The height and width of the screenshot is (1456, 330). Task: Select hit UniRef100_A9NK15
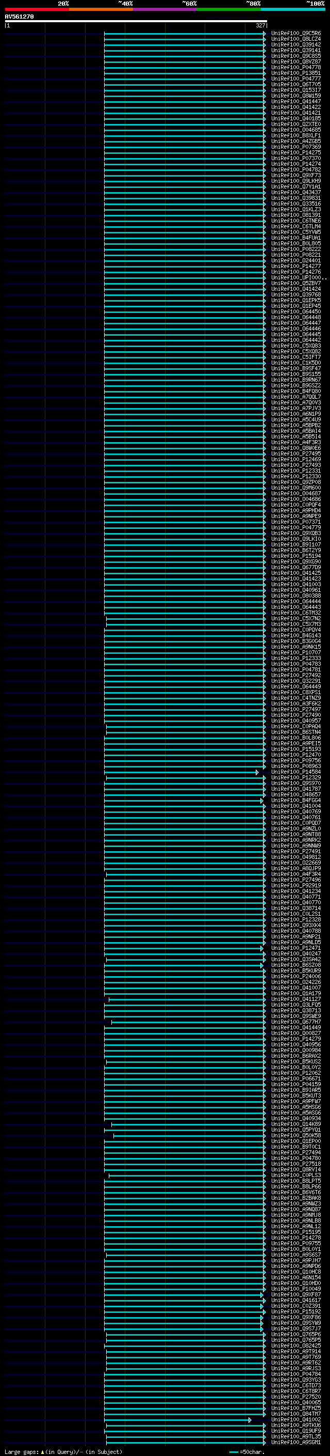coord(295,647)
